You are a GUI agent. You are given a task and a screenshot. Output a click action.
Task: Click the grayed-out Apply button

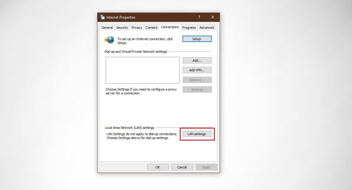tap(206, 167)
